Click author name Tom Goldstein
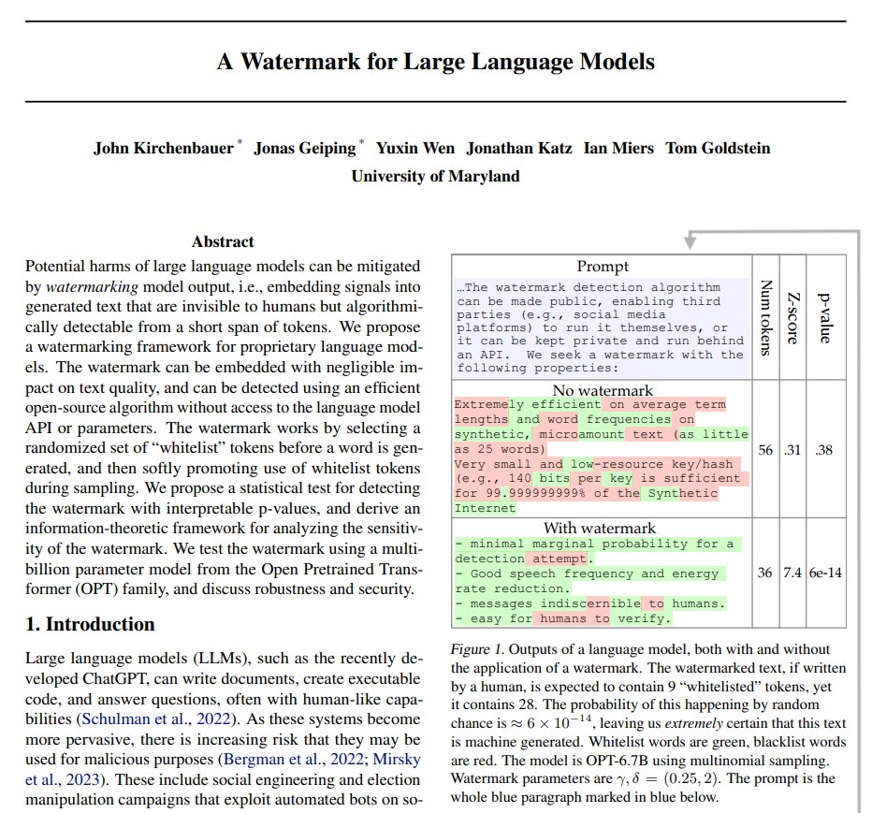This screenshot has height=813, width=872. [x=718, y=148]
